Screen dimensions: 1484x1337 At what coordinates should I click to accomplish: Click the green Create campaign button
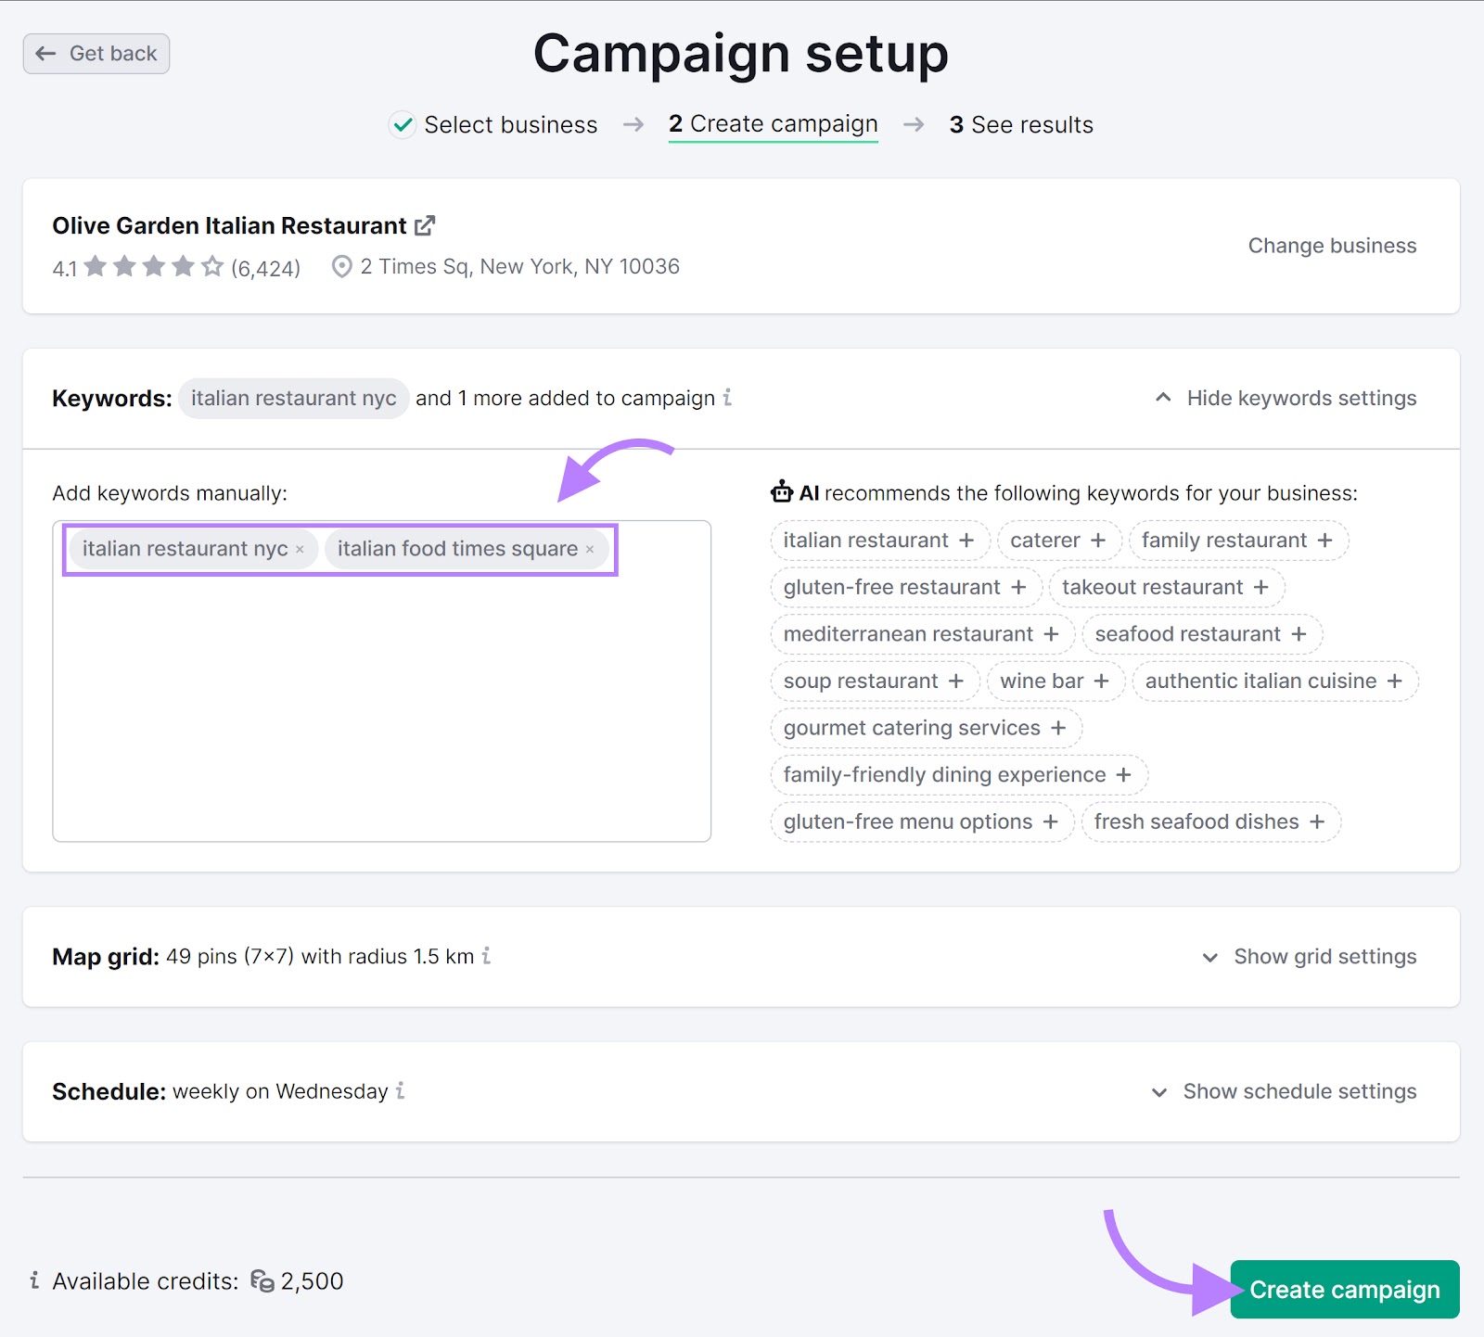point(1345,1289)
